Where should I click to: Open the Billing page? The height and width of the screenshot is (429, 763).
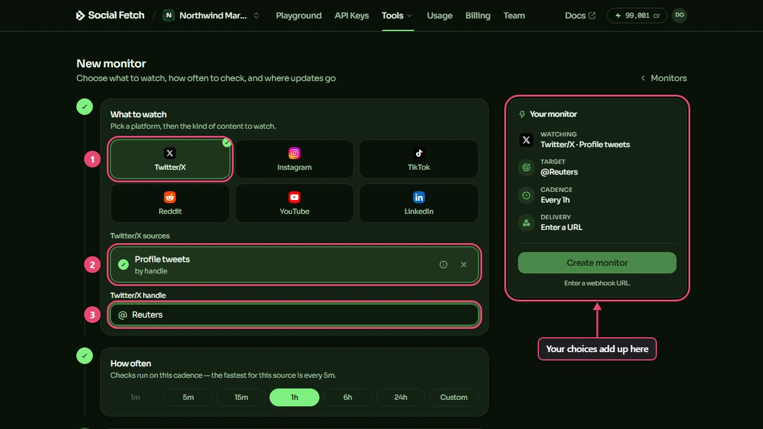pyautogui.click(x=478, y=15)
